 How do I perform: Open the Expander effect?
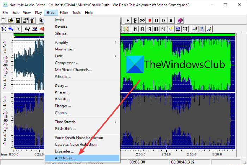coord(82,151)
